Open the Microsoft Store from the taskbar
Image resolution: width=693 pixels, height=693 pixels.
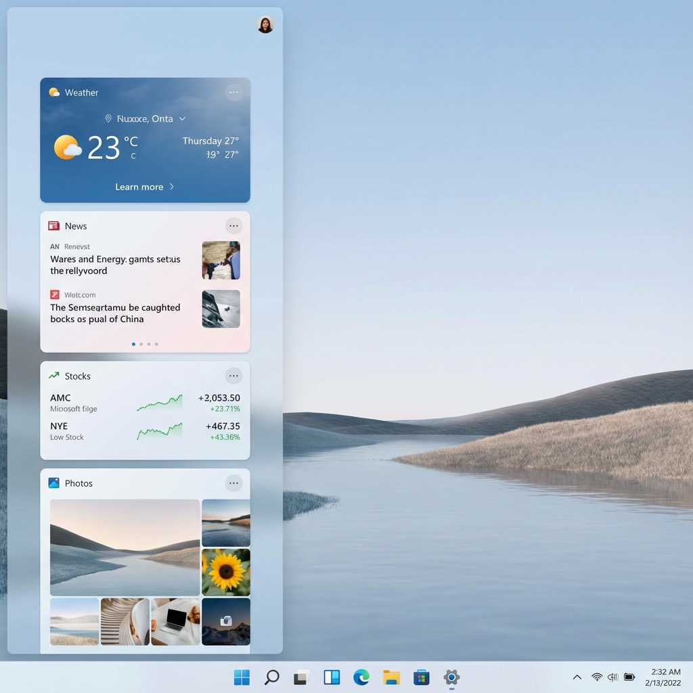click(x=421, y=676)
